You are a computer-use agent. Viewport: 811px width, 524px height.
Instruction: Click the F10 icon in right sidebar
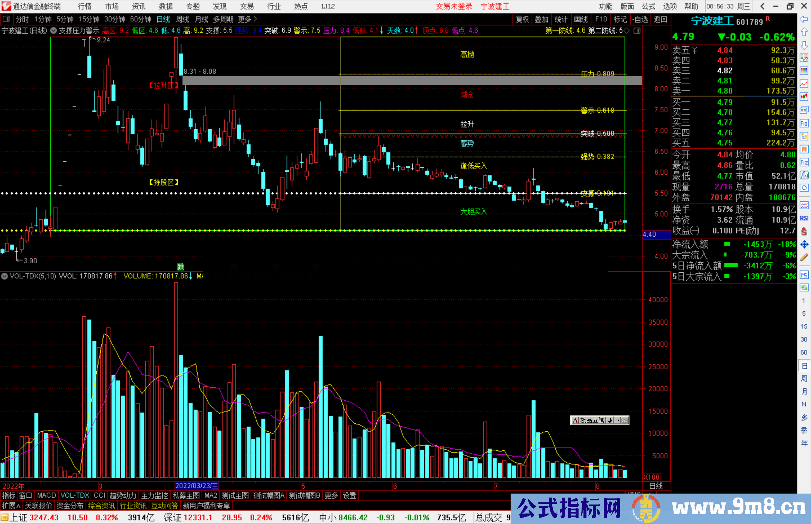(x=804, y=123)
